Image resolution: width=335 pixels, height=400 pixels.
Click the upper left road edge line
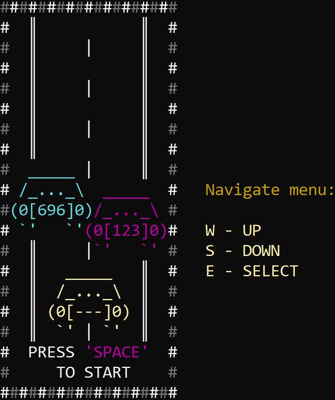click(x=33, y=87)
